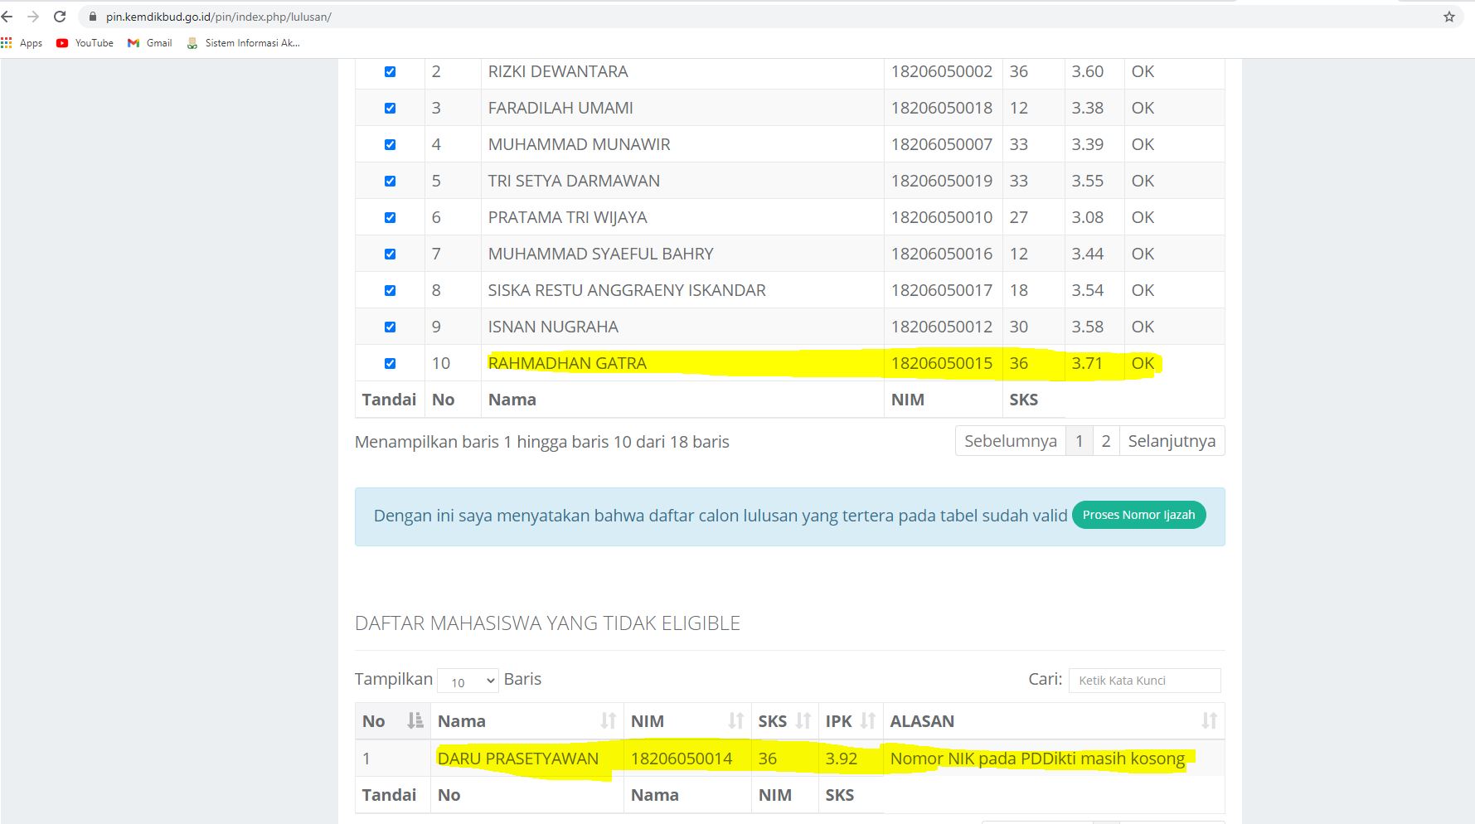This screenshot has height=824, width=1475.
Task: Sort ineligible list by ALASAN arrows
Action: [1209, 721]
